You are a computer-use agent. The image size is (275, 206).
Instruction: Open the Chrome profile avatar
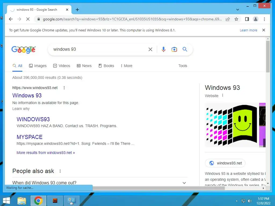[256, 19]
